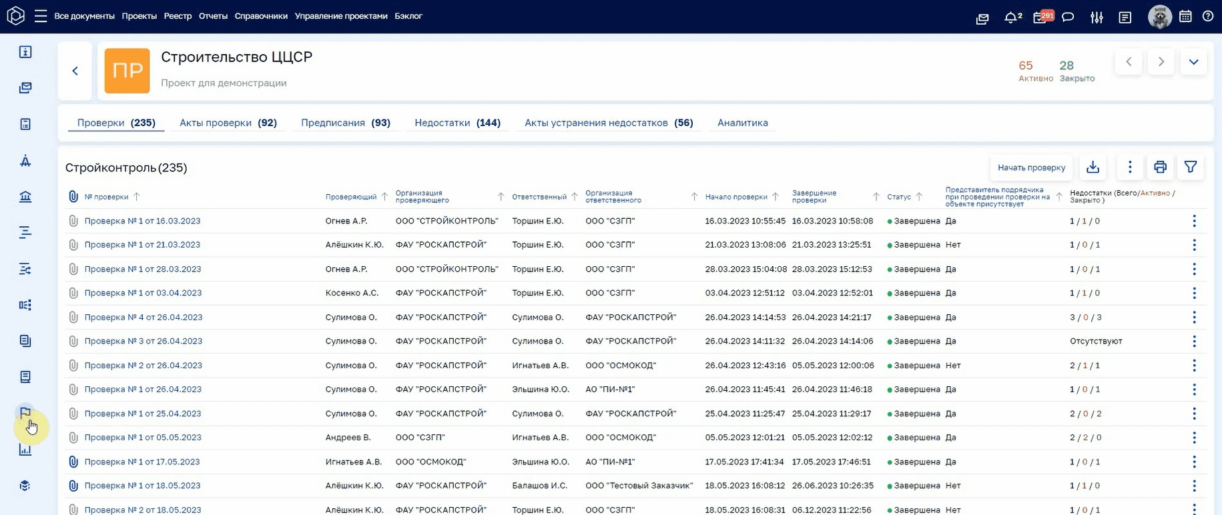Switch to the Предписания (93) tab
This screenshot has height=515, width=1222.
coord(346,123)
